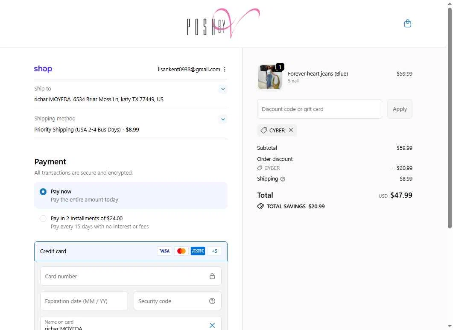Click the Shop logo
The image size is (453, 330).
click(x=43, y=69)
